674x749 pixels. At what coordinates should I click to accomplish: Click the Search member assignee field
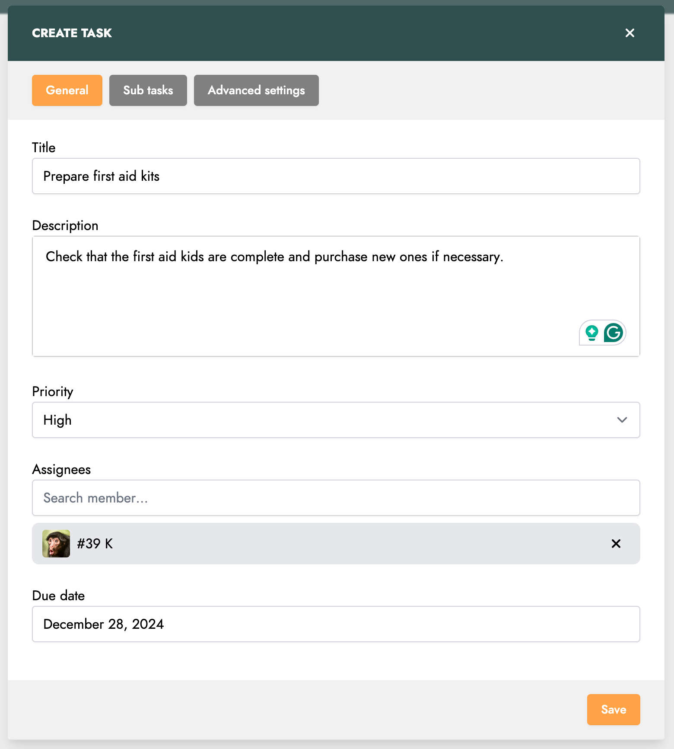tap(336, 498)
